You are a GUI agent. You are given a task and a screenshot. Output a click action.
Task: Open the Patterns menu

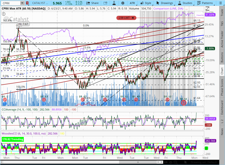point(205,3)
